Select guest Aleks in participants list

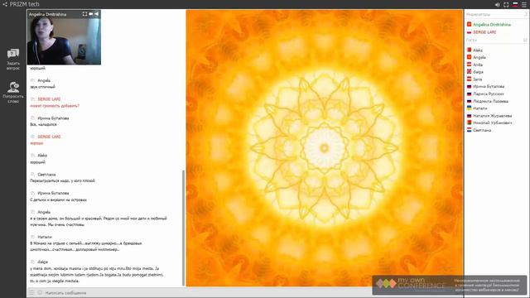pyautogui.click(x=478, y=50)
